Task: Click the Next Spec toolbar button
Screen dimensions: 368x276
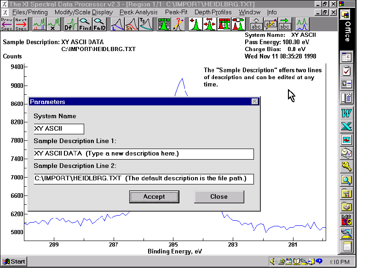Action: coord(21,23)
